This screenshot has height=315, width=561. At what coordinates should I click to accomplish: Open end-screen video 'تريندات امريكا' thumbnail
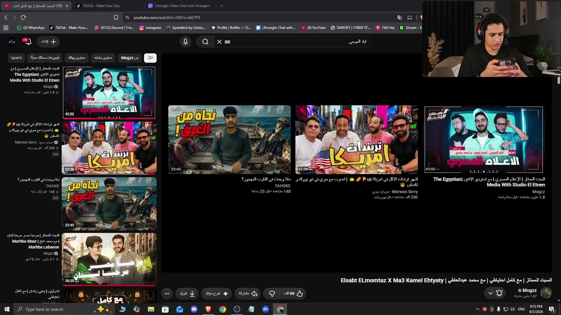pos(356,140)
